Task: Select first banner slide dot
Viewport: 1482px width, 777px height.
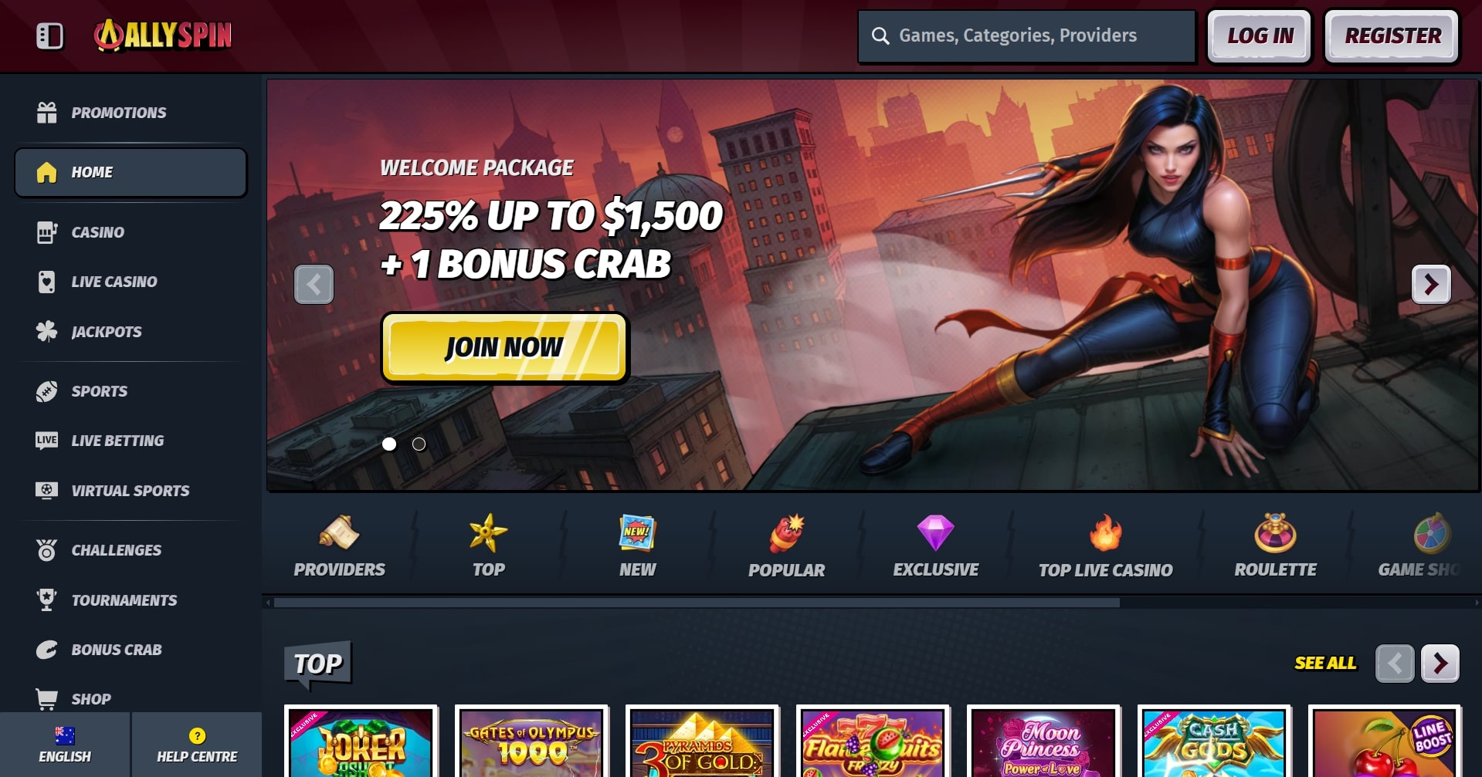Action: [389, 444]
